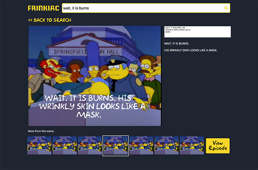Click the View Episode button

tap(218, 146)
